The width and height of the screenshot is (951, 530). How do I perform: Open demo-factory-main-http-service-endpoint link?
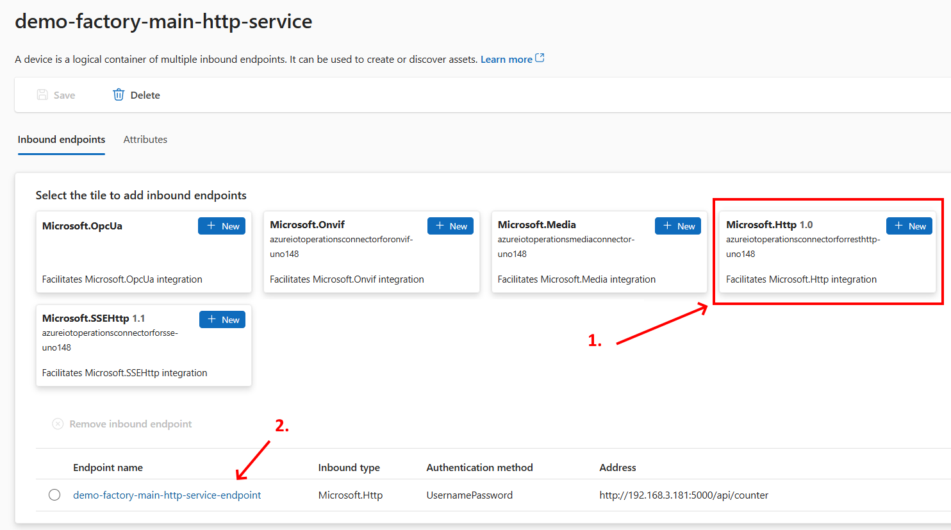pyautogui.click(x=167, y=495)
